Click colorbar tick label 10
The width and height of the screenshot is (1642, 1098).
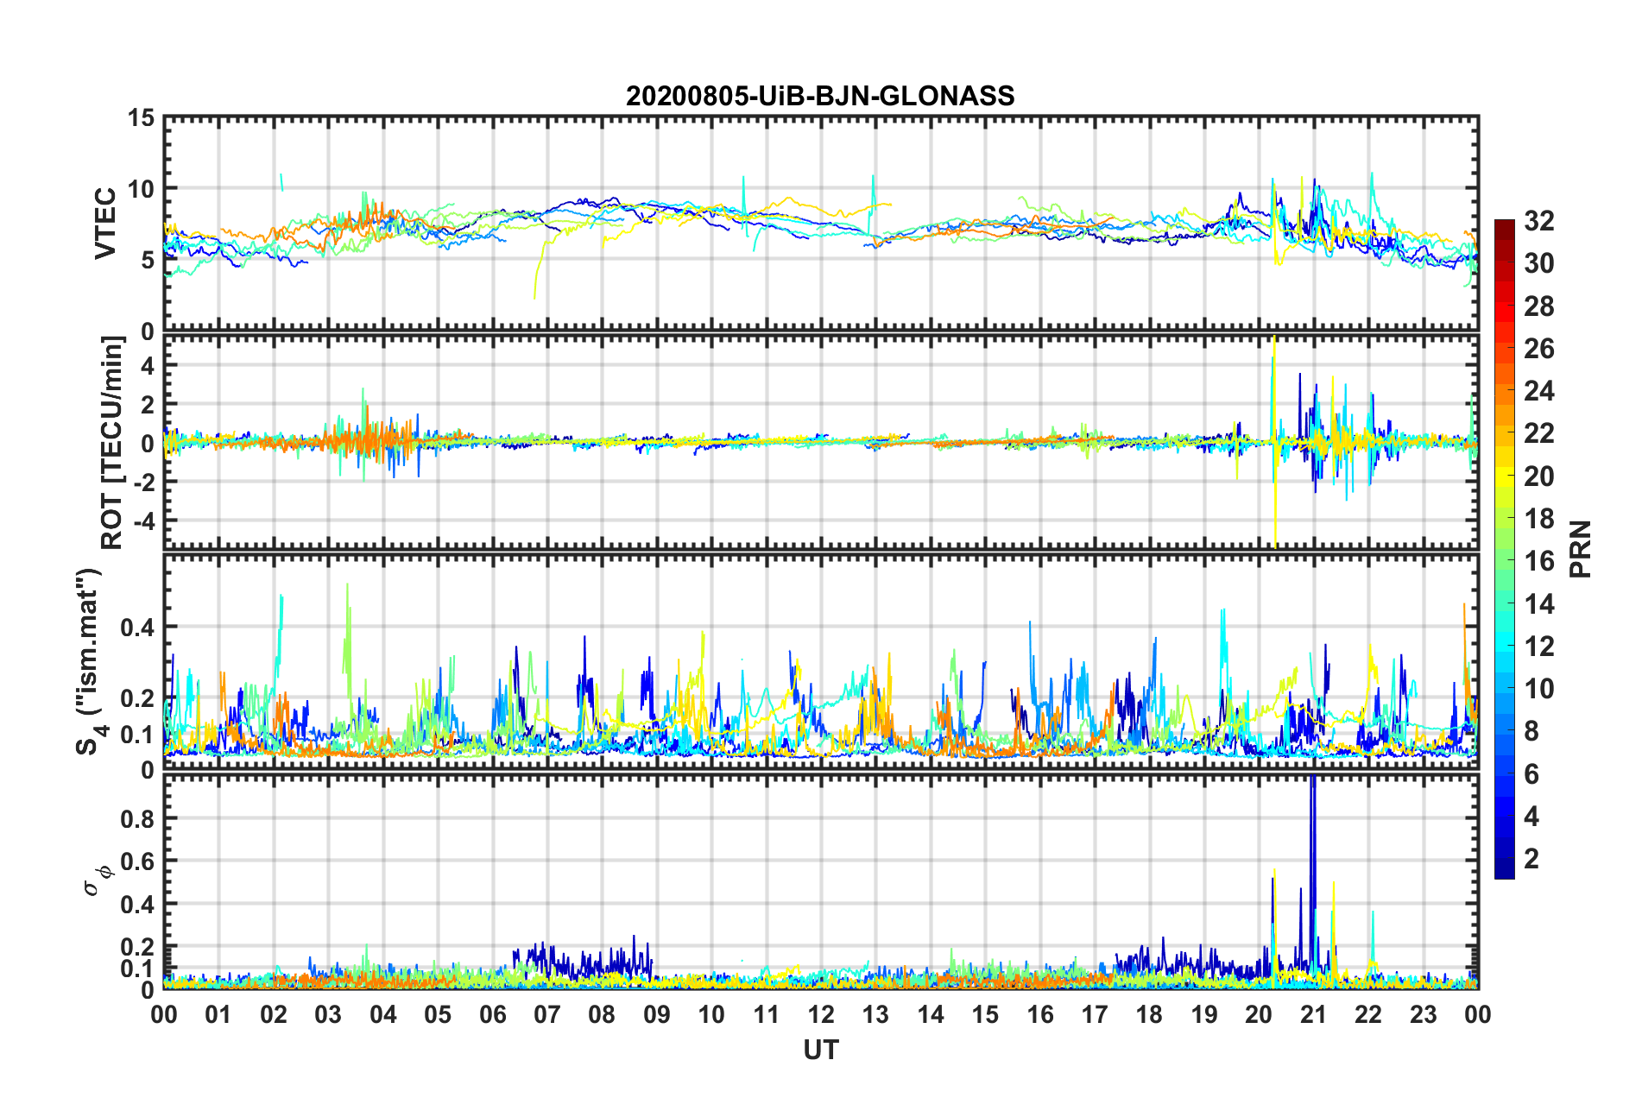coord(1539,689)
